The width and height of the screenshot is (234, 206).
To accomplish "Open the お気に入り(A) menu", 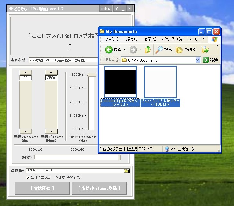I will coord(172,39).
